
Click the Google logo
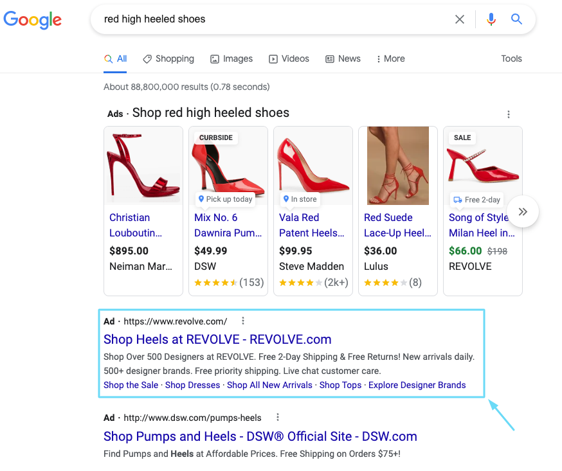click(33, 19)
